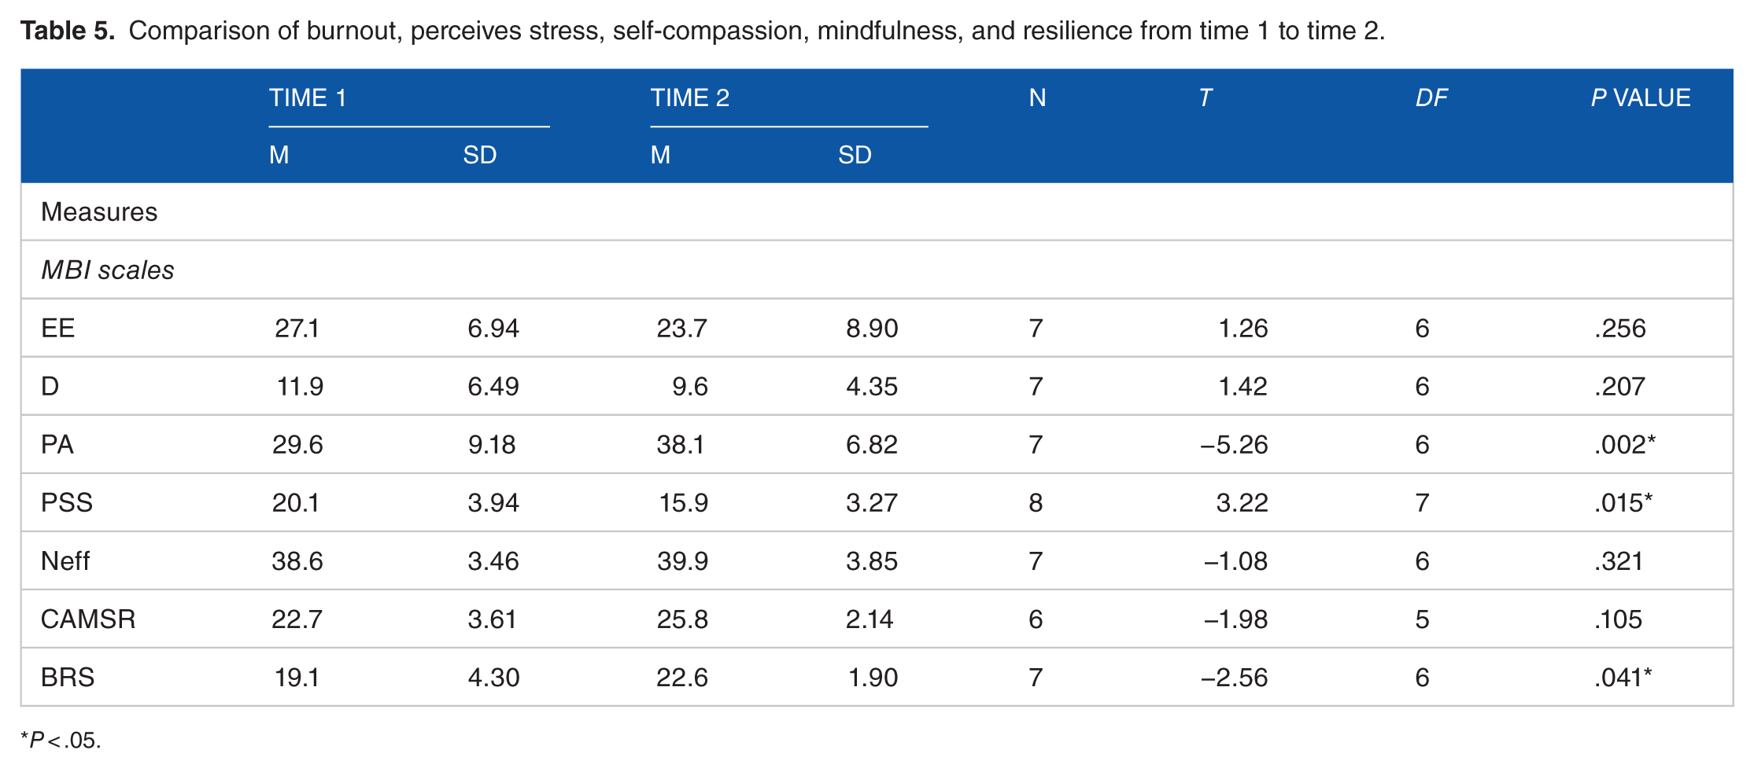The width and height of the screenshot is (1754, 768).
Task: Select the Measures row heading
Action: click(99, 211)
